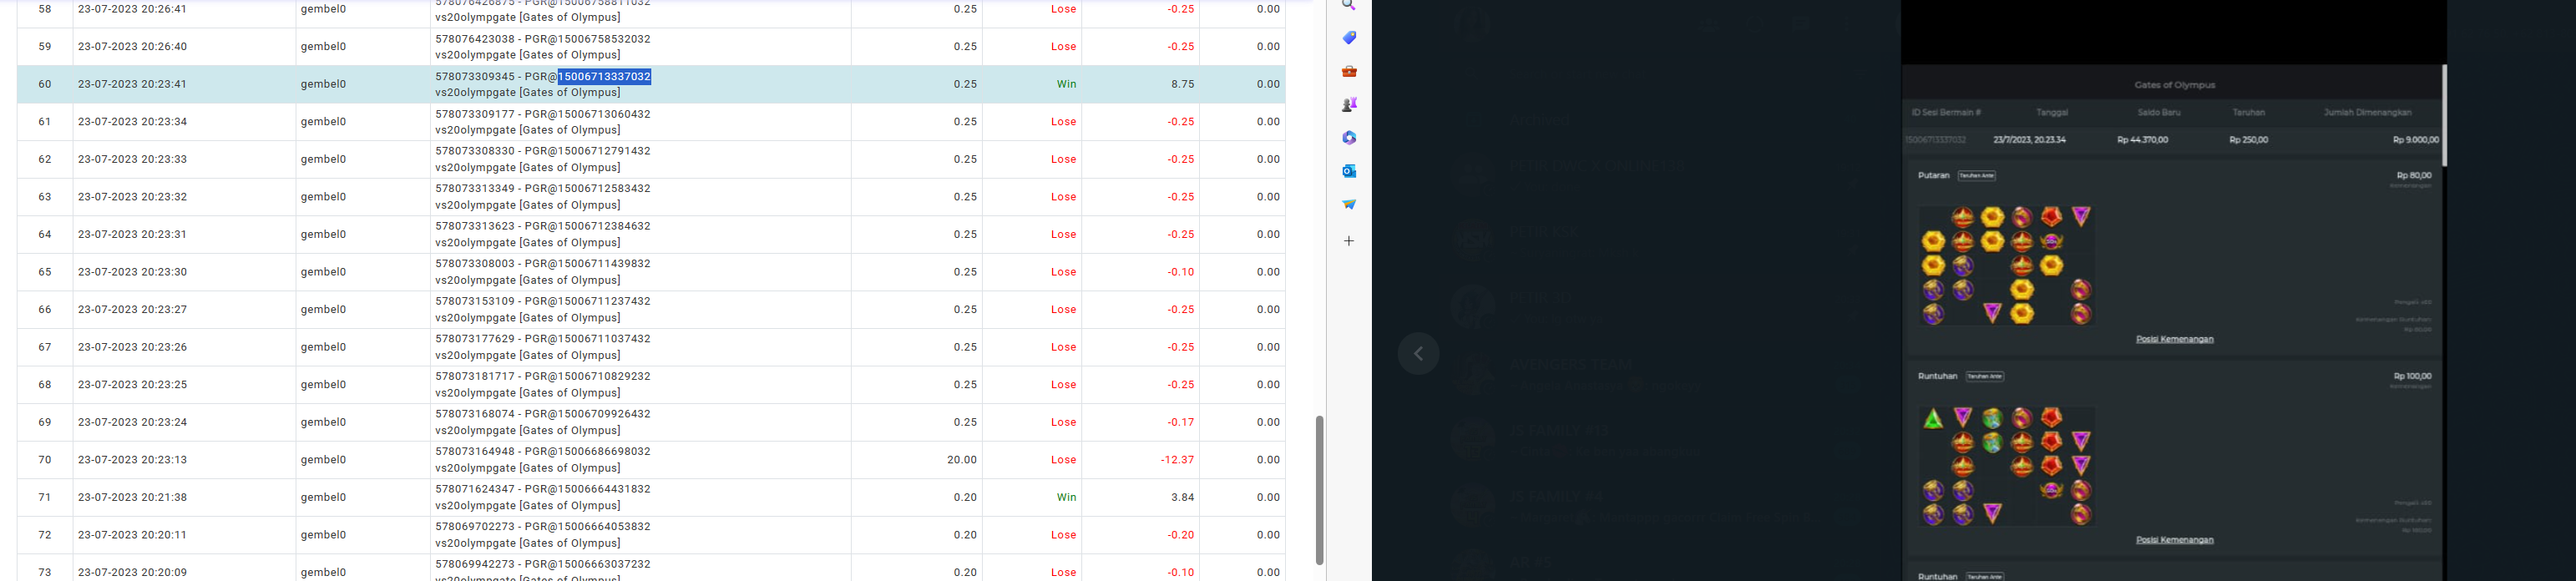Click the first Runtuhan slot grid thumbnail
The height and width of the screenshot is (581, 2576).
tap(2007, 466)
